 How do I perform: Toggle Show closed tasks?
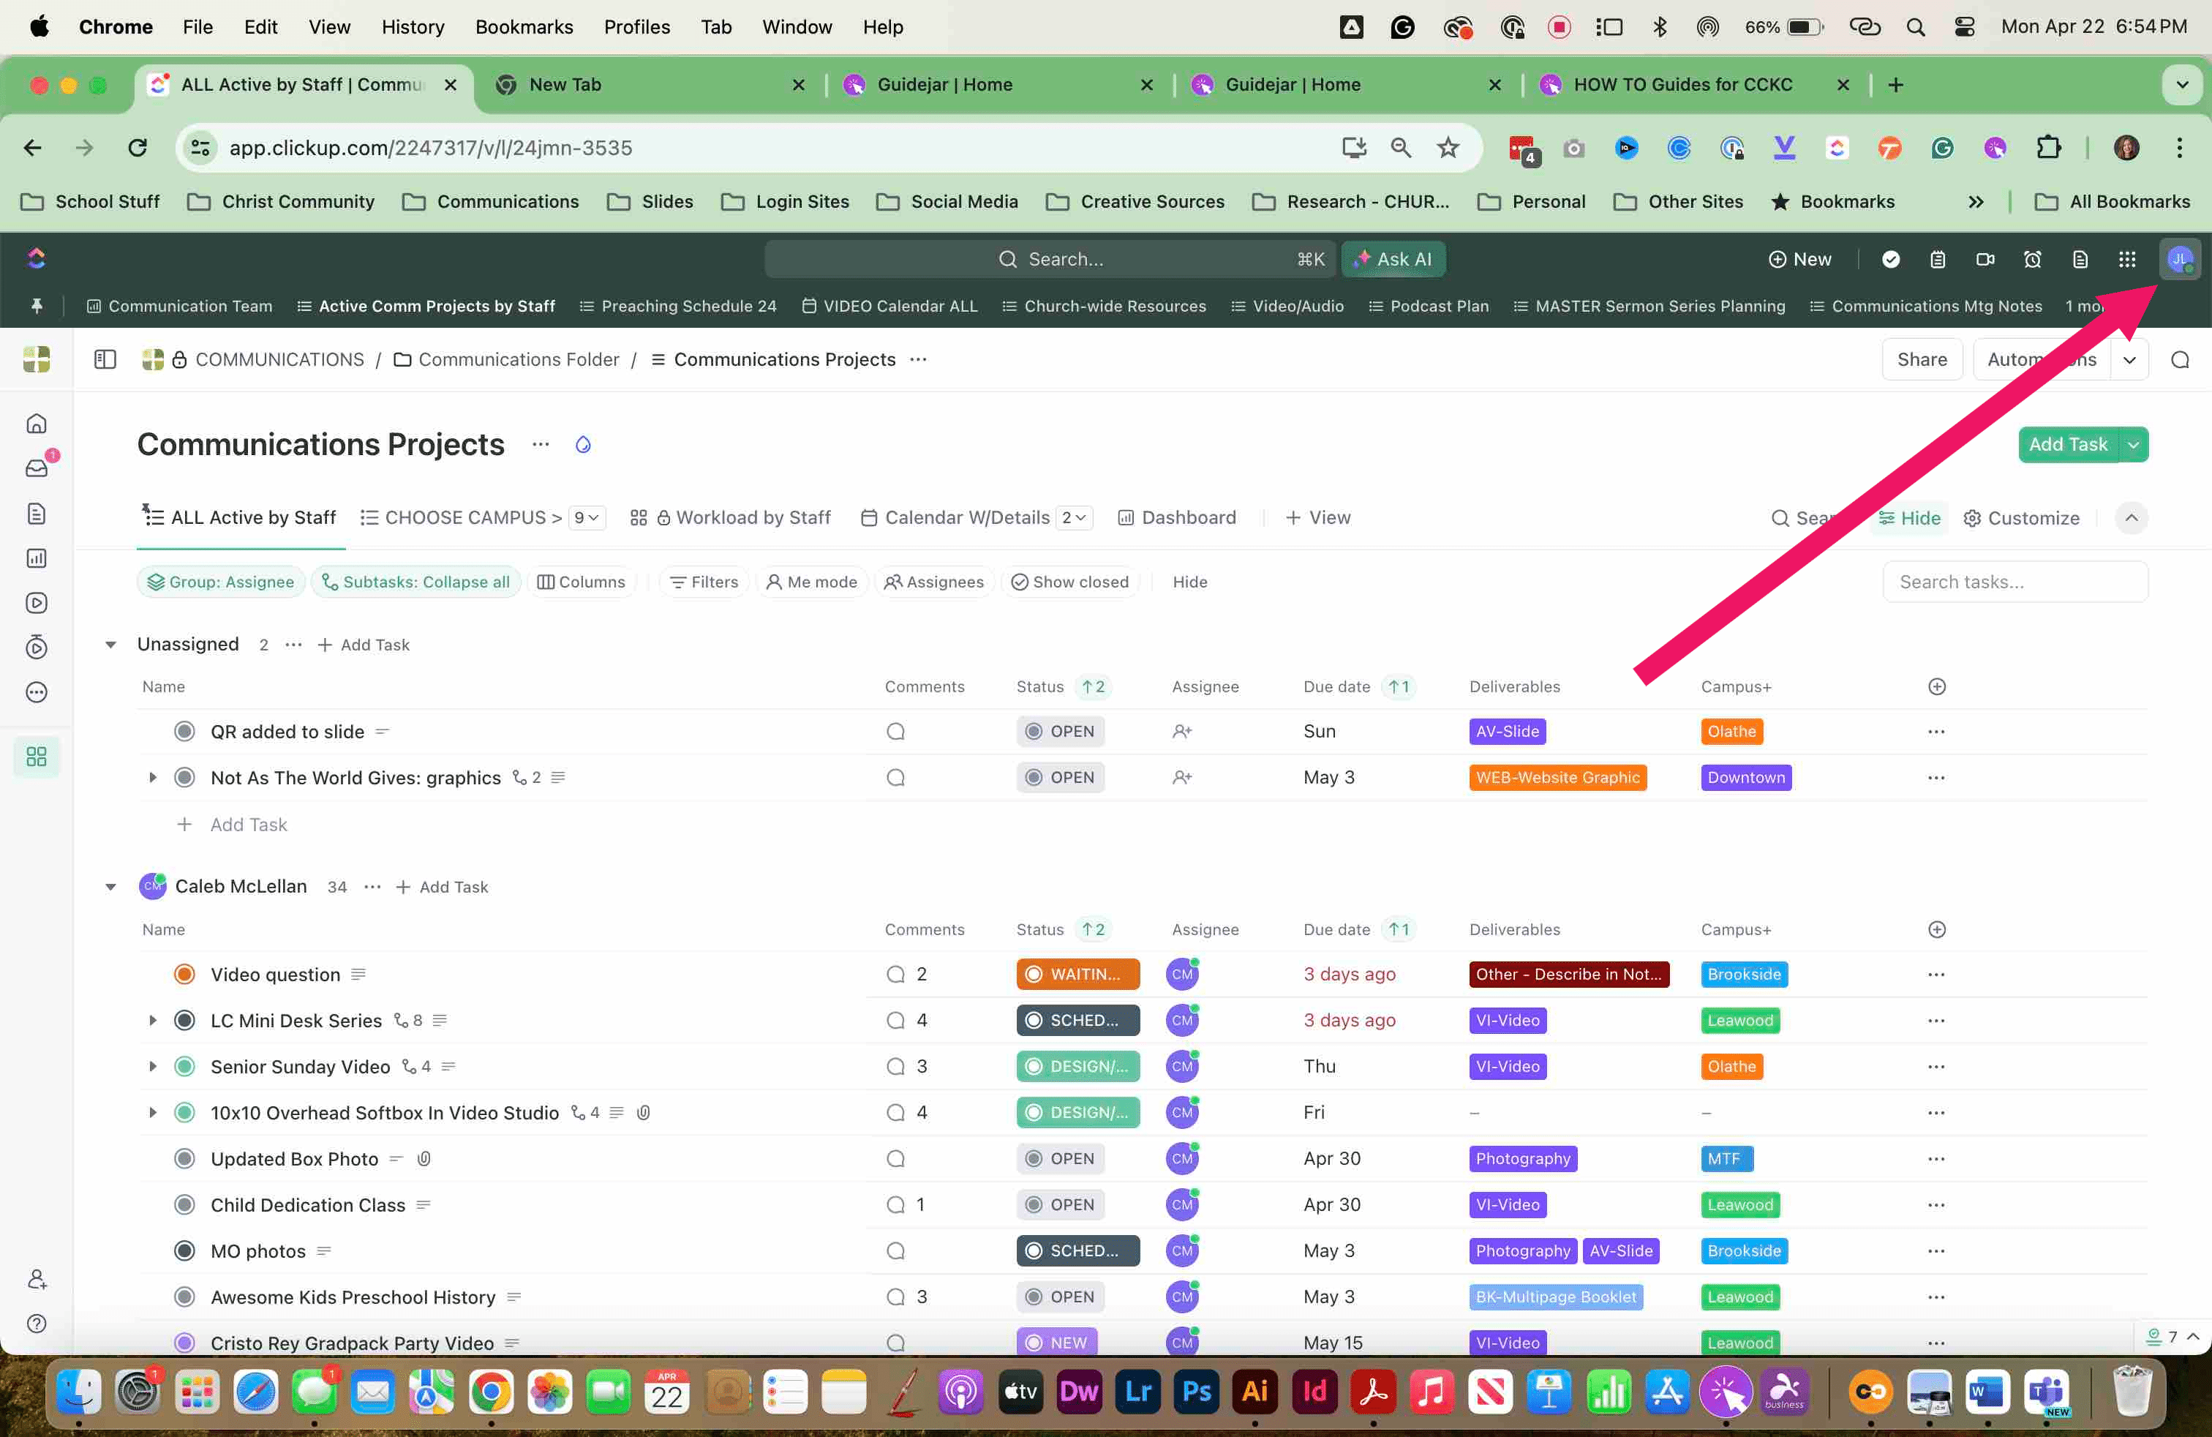pyautogui.click(x=1069, y=582)
